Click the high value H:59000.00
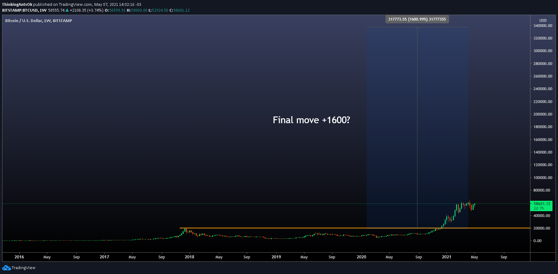Viewport: 558px width, 274px height. (137, 10)
